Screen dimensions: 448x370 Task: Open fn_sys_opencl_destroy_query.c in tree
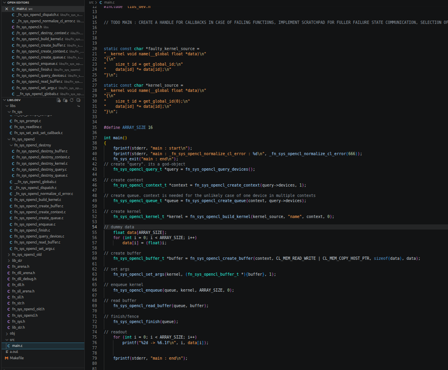43,170
